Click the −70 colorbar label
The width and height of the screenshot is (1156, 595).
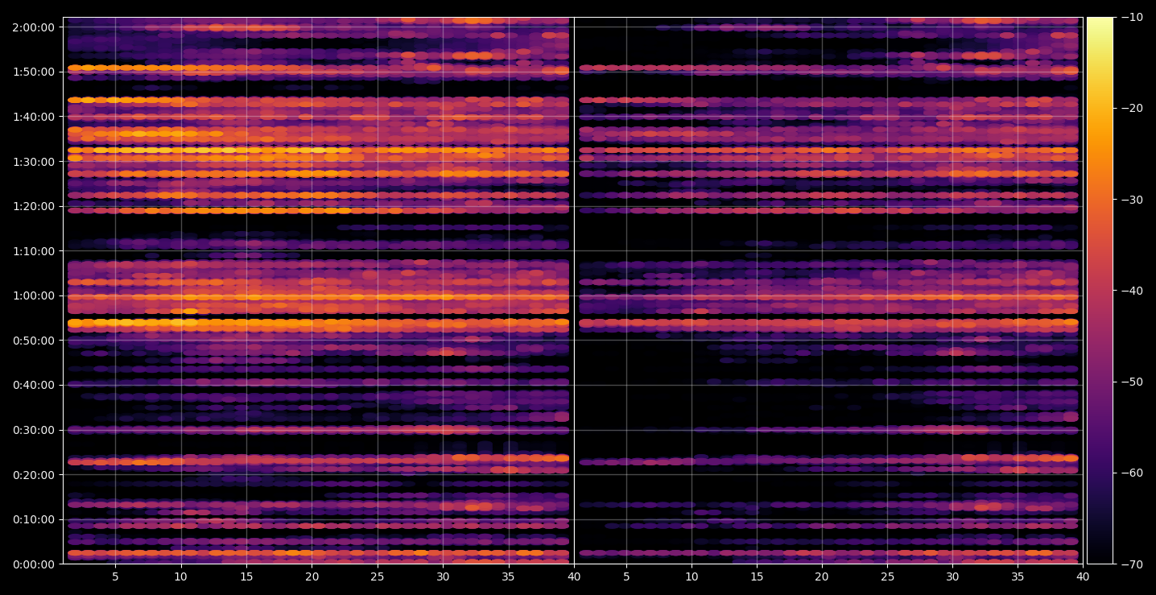click(x=1131, y=564)
